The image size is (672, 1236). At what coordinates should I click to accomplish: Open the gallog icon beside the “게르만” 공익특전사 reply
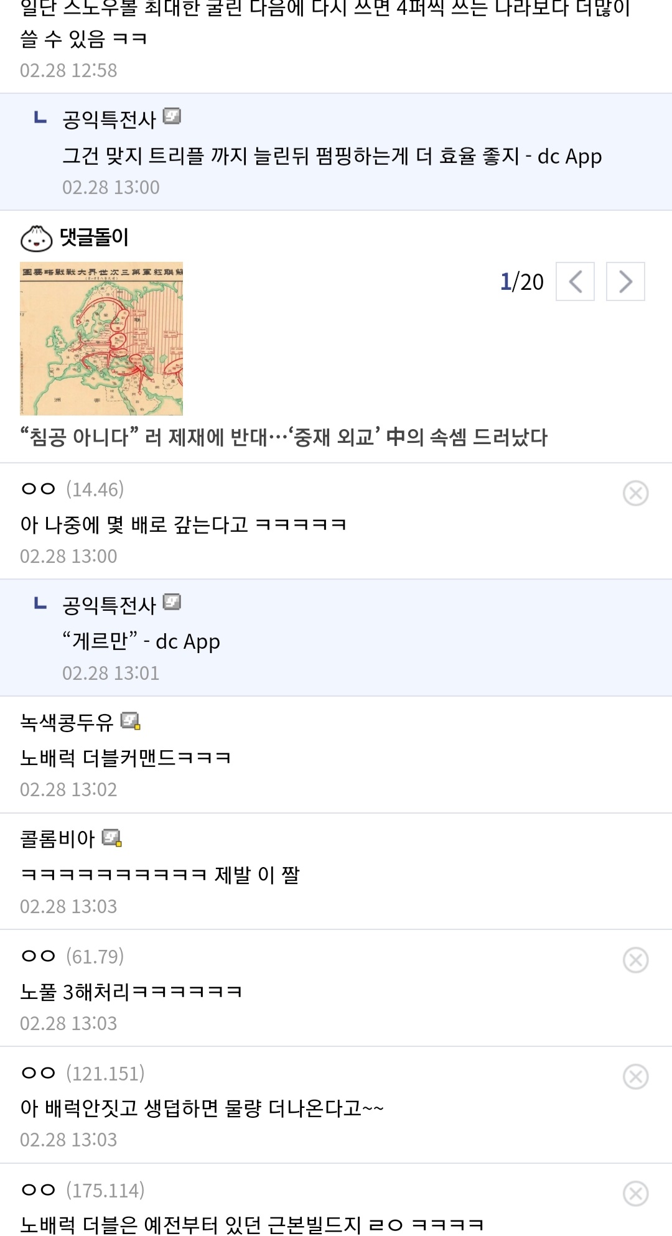(172, 602)
